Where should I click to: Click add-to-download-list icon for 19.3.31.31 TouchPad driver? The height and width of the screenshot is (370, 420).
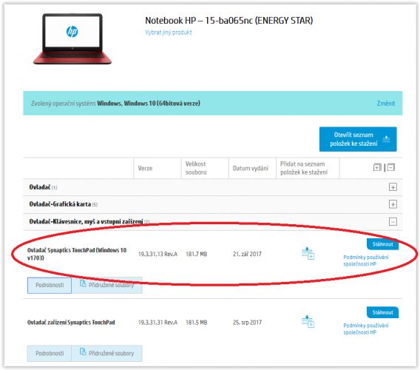pos(308,321)
